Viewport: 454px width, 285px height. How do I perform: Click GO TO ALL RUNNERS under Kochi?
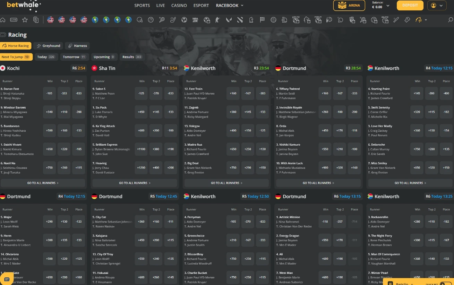43,183
